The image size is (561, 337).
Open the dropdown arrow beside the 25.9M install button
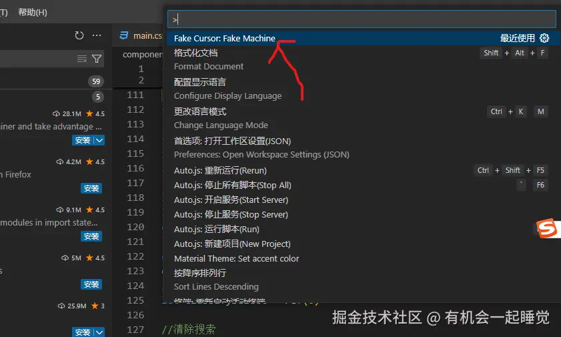coord(99,332)
